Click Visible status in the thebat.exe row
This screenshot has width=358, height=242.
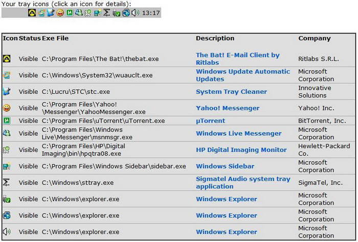28,59
